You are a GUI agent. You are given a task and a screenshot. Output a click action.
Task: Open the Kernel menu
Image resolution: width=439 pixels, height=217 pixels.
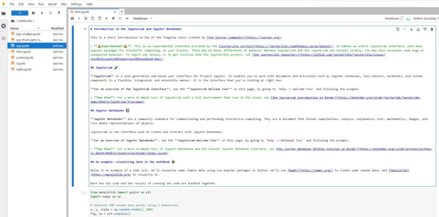point(52,4)
